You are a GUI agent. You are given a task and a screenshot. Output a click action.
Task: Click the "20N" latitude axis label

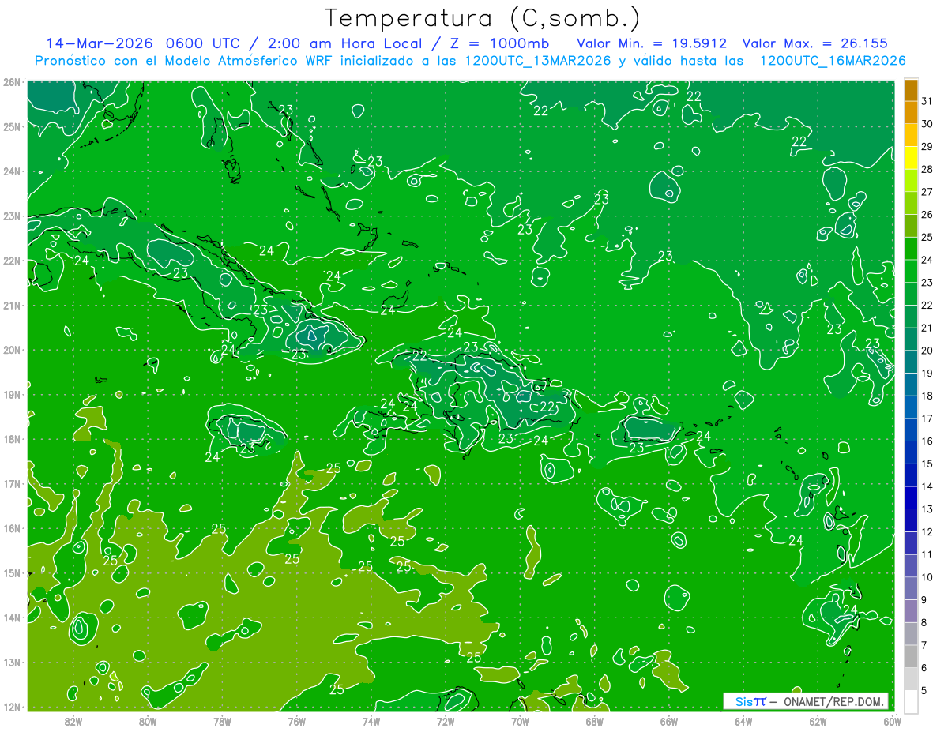tap(11, 350)
